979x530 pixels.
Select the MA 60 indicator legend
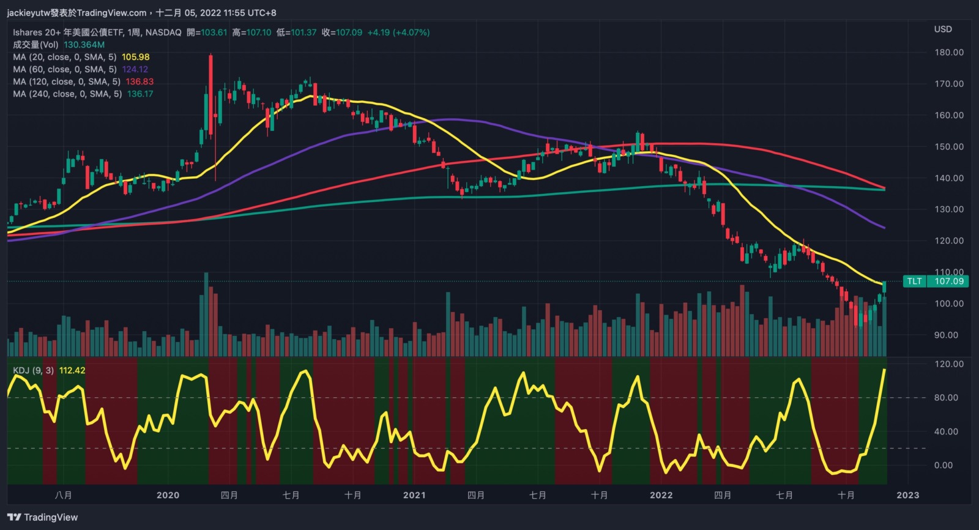tap(65, 69)
